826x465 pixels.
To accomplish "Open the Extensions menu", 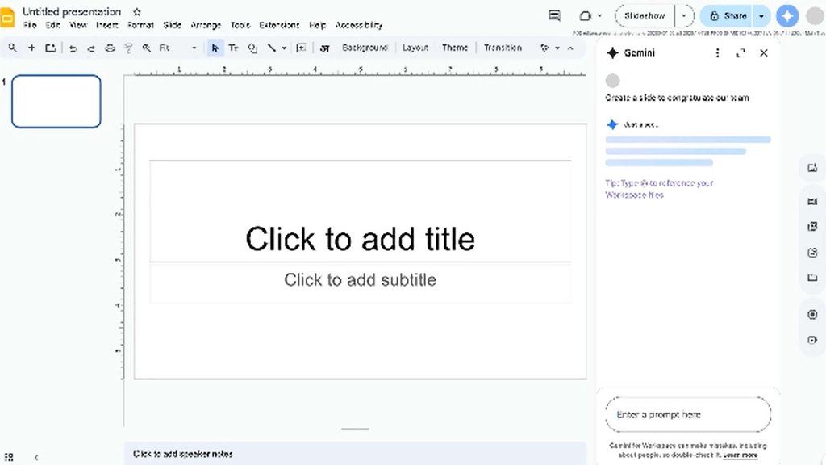I will click(x=279, y=25).
